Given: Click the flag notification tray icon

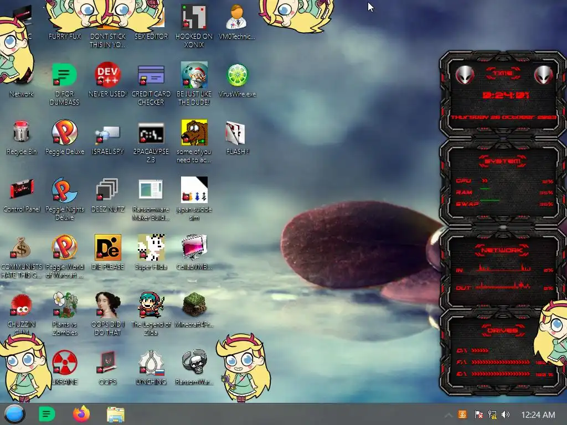Looking at the screenshot, I should 478,414.
